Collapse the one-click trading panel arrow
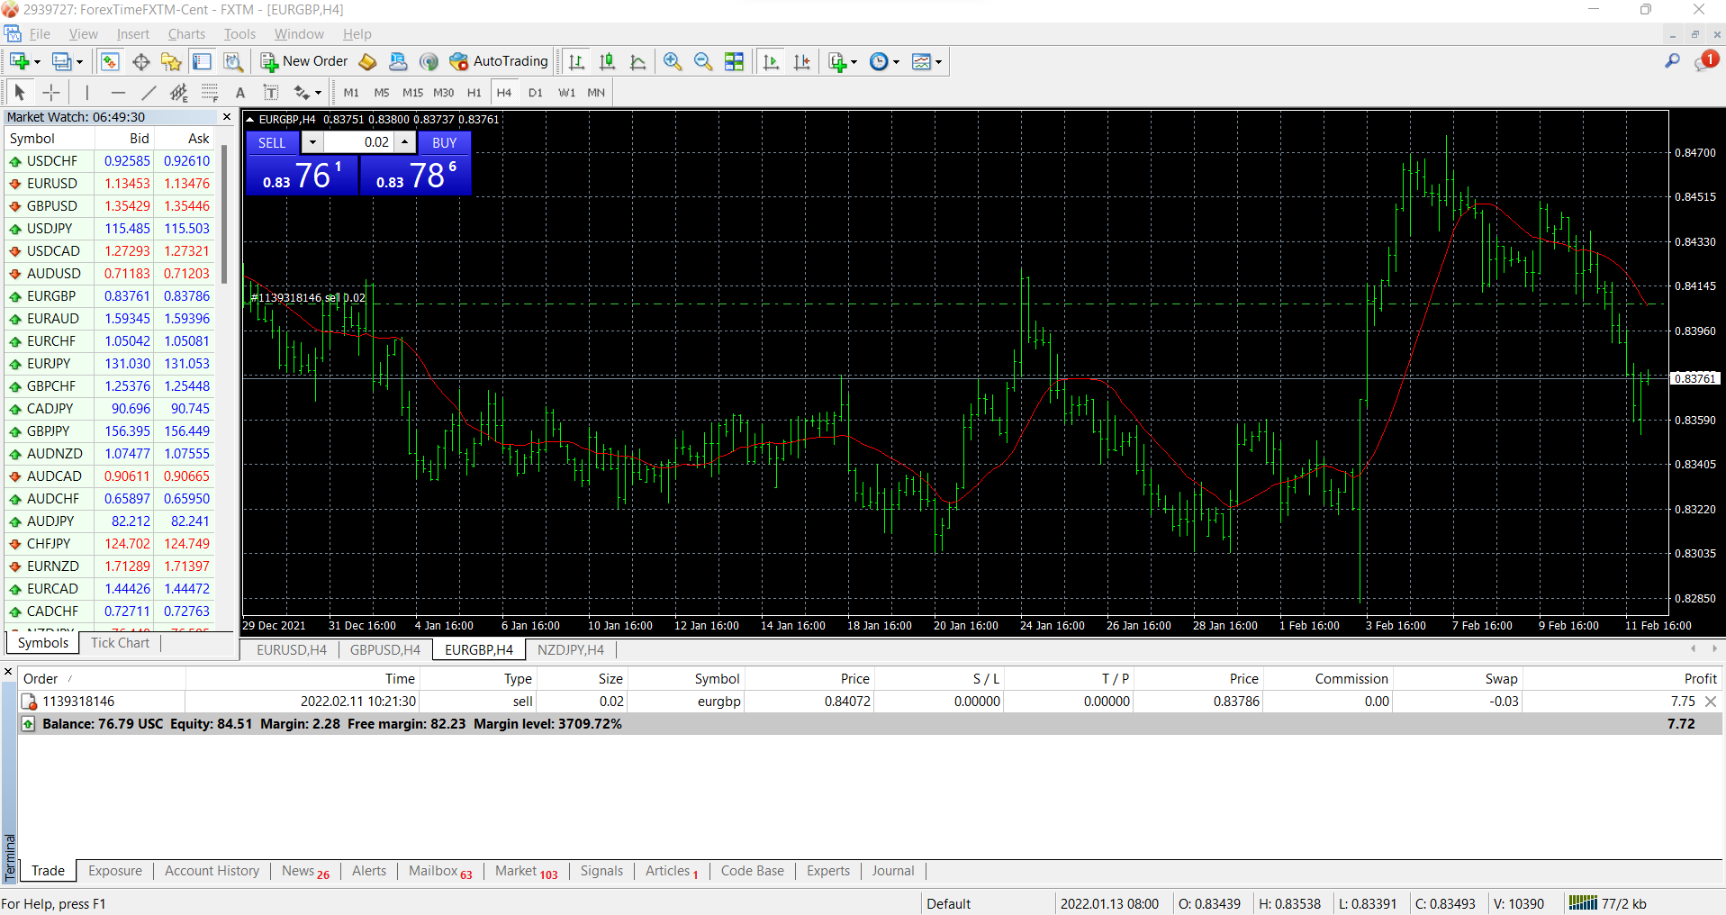Screen dimensions: 1726x915 point(250,119)
